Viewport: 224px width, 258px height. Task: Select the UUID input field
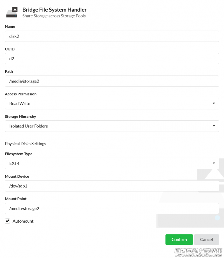112,59
